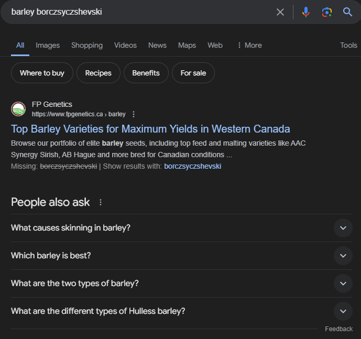Start voice search with the microphone icon
The width and height of the screenshot is (361, 339).
pyautogui.click(x=306, y=12)
